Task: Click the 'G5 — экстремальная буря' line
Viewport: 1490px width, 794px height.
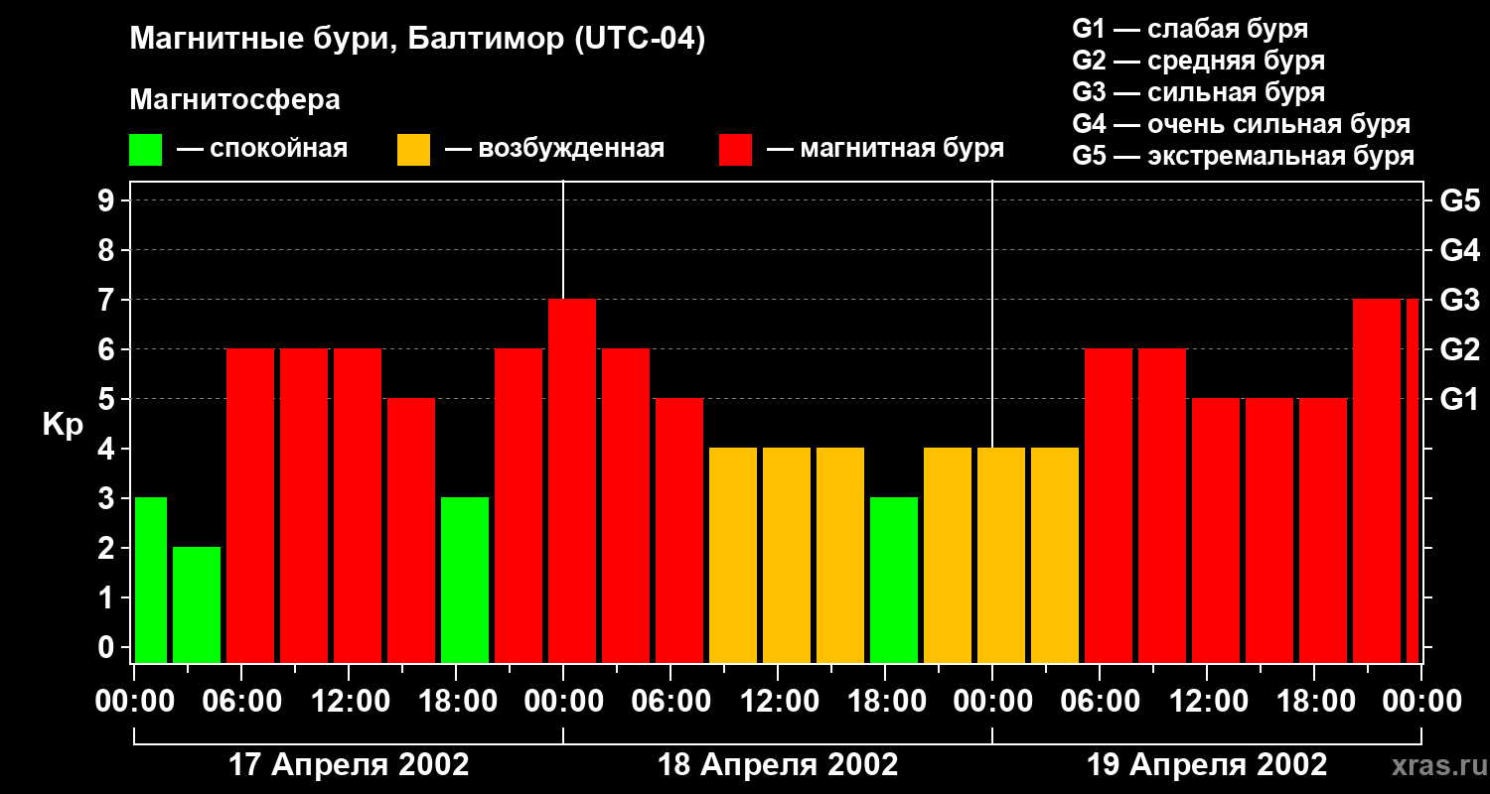Action: (x=1243, y=156)
